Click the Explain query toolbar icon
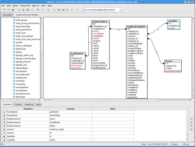 tap(68, 10)
